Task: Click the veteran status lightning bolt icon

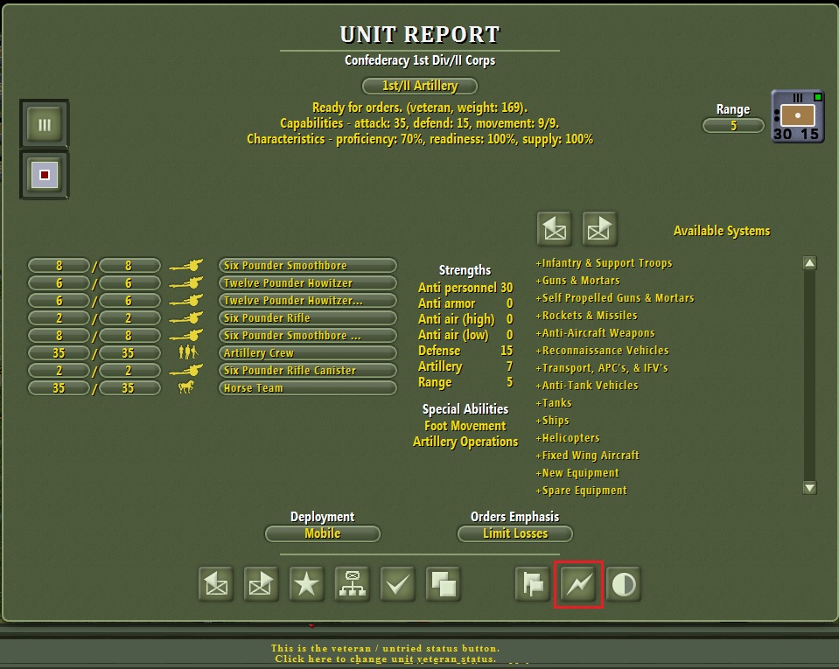Action: coord(578,583)
